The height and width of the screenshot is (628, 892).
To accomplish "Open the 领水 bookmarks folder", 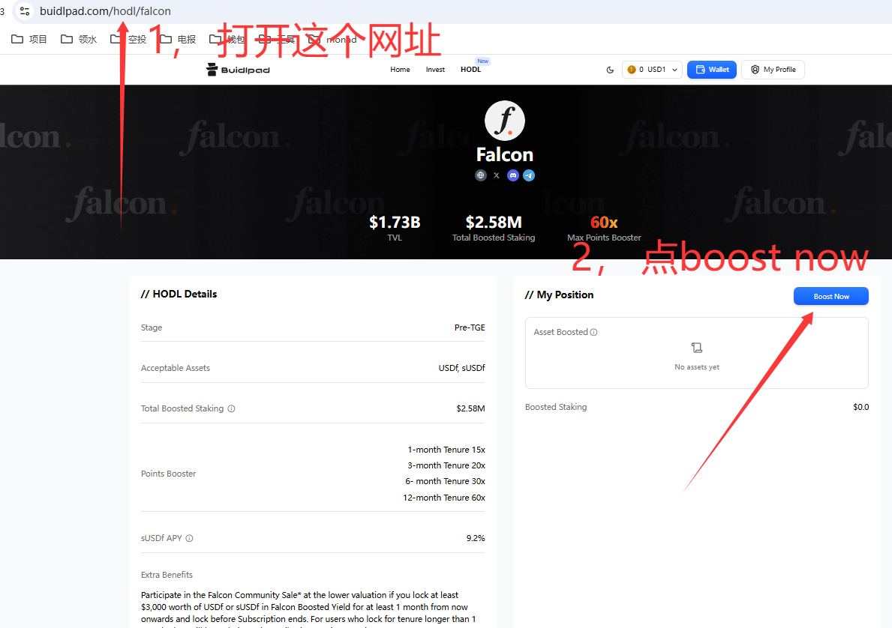I will (x=79, y=39).
